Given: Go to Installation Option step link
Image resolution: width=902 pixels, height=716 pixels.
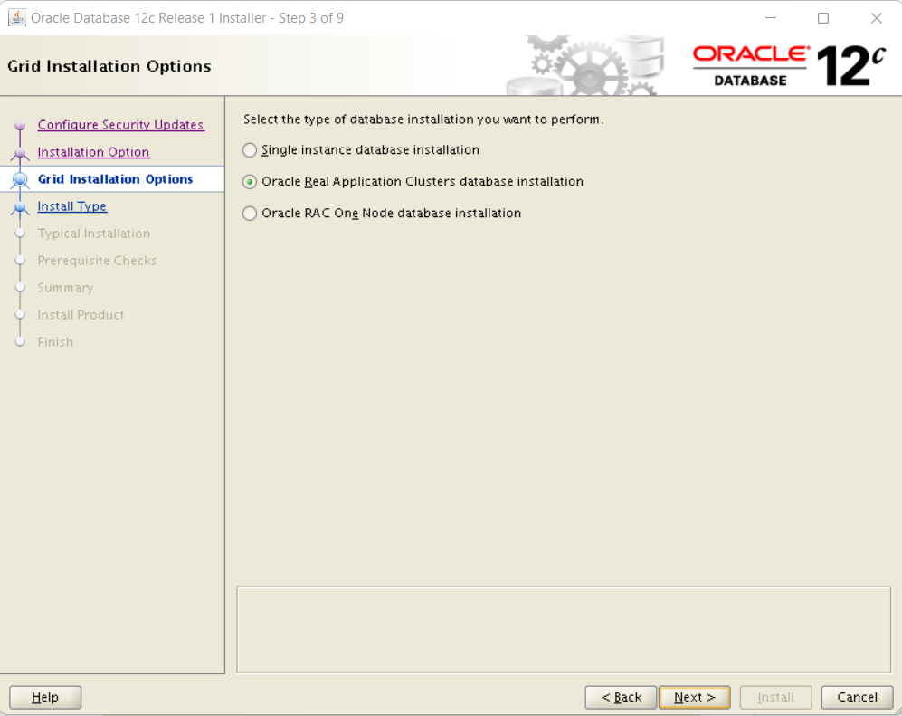Looking at the screenshot, I should (93, 152).
